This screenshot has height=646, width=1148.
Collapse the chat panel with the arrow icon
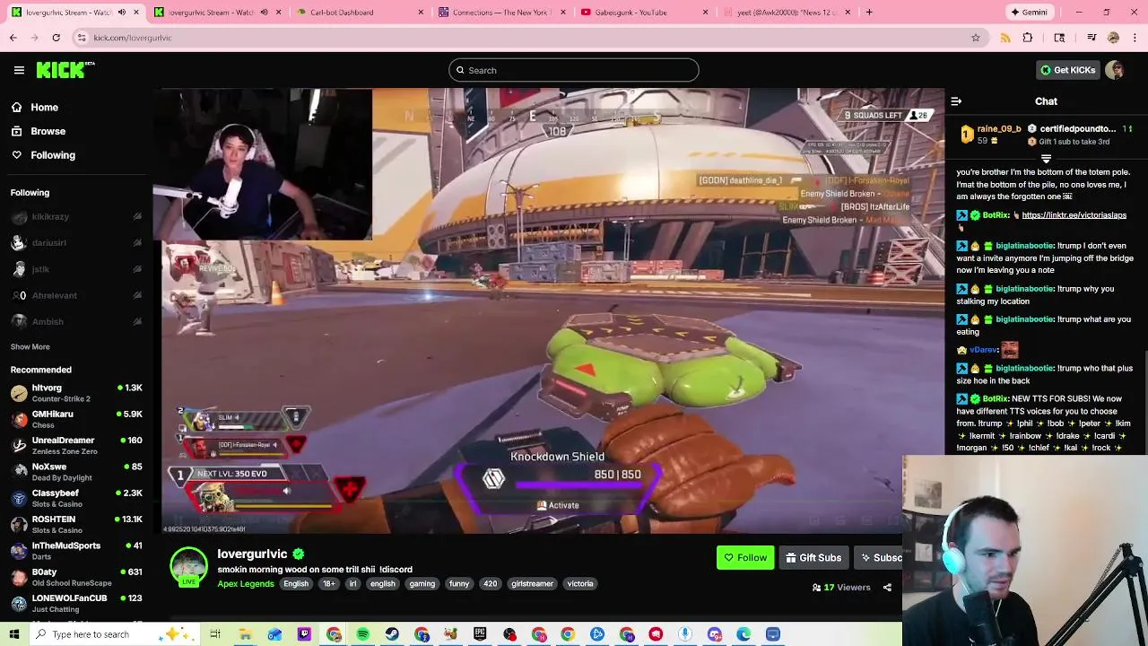click(x=956, y=101)
